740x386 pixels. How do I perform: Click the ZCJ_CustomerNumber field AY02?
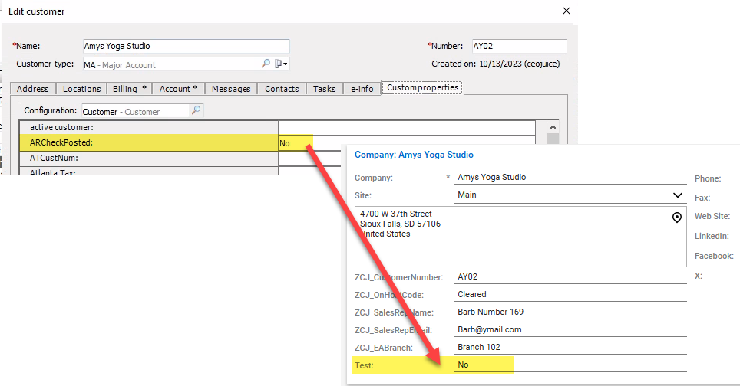(x=570, y=276)
